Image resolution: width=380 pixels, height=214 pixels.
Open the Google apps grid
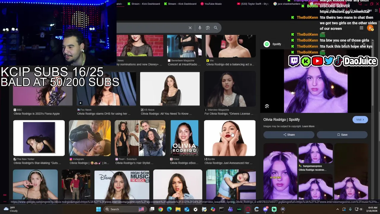point(361,28)
